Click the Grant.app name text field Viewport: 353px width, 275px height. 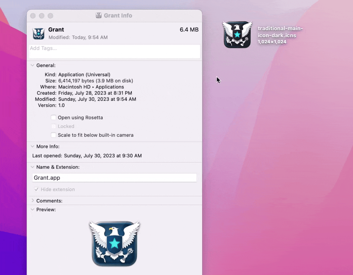point(114,178)
